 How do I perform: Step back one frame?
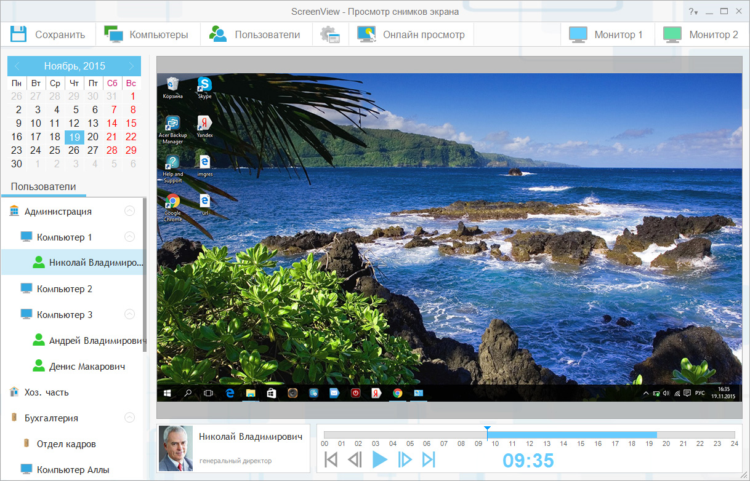tap(355, 459)
